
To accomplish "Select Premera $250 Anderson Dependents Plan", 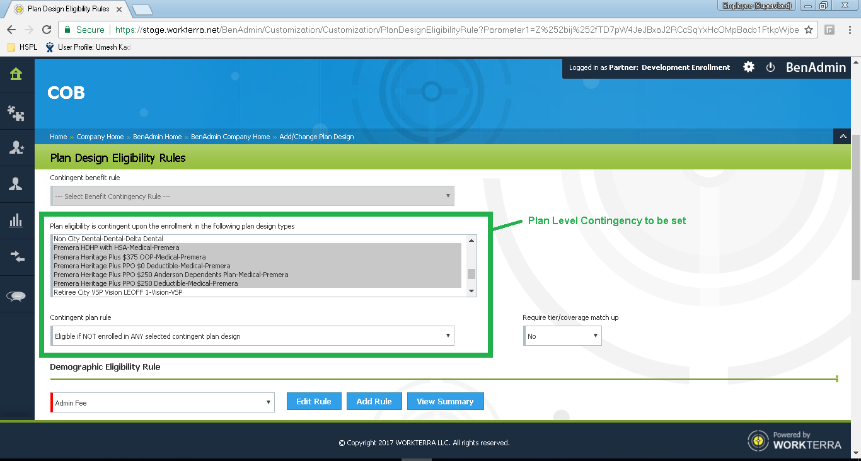I will pos(257,275).
